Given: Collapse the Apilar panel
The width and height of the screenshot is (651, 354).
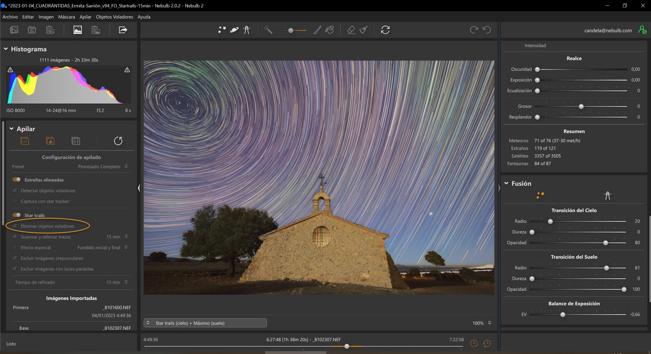Looking at the screenshot, I should tap(12, 129).
